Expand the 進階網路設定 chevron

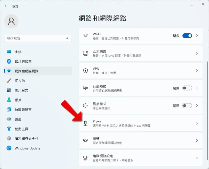click(x=197, y=158)
